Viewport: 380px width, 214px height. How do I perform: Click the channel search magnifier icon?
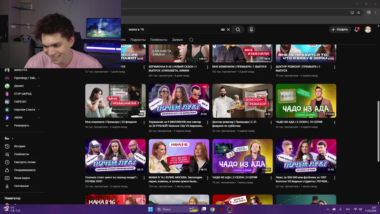point(191,40)
